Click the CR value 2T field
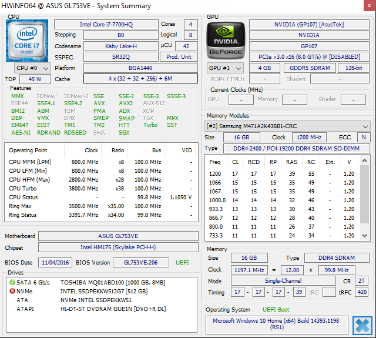The height and width of the screenshot is (338, 376). click(361, 280)
